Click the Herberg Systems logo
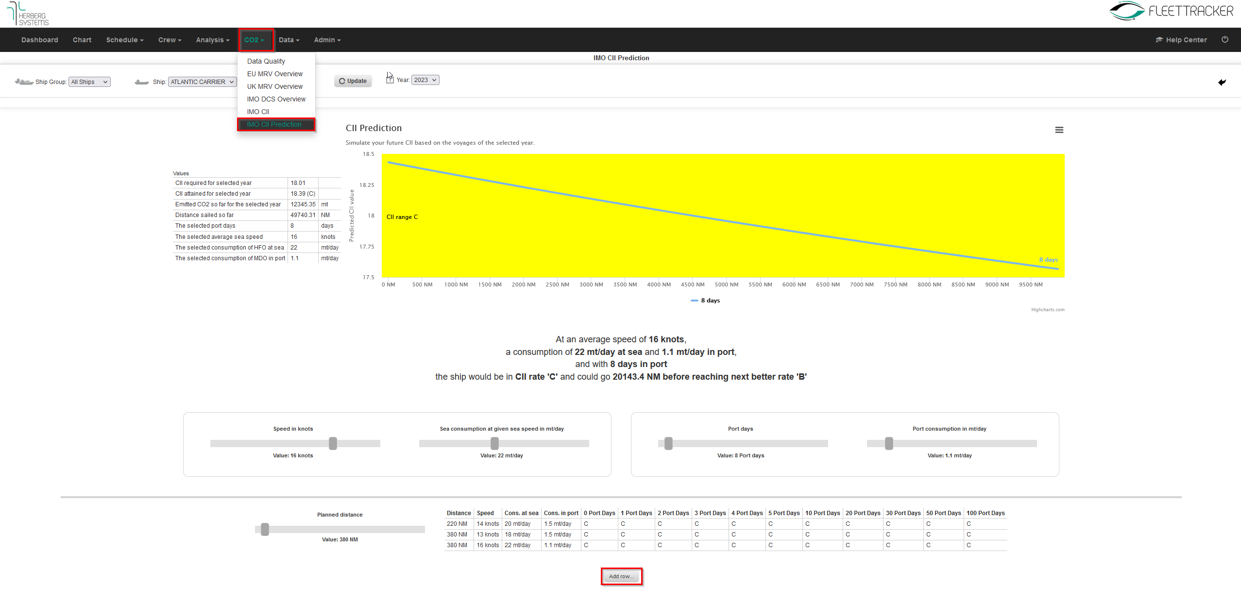 coord(28,14)
